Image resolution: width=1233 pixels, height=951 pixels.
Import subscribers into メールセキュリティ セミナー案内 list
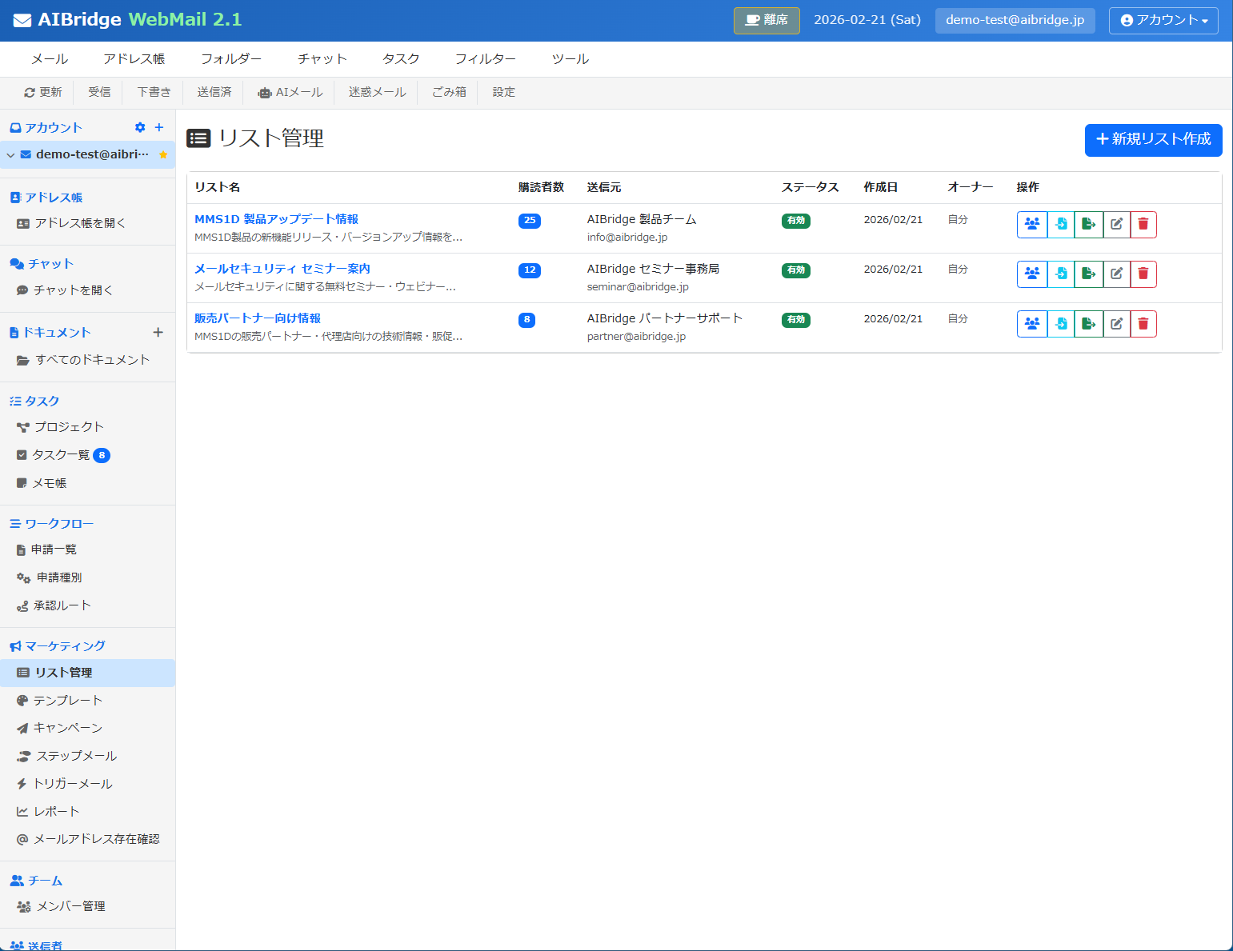tap(1060, 274)
